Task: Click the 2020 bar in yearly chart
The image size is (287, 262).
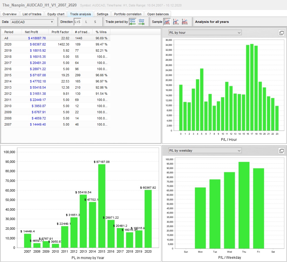Action: pyautogui.click(x=148, y=219)
